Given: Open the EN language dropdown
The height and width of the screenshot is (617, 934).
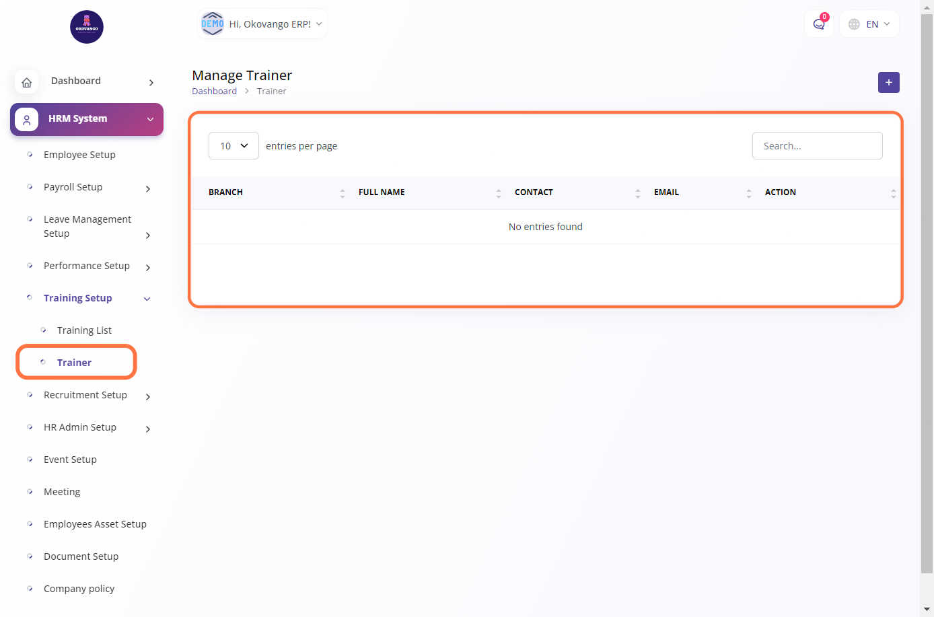Looking at the screenshot, I should click(x=870, y=24).
